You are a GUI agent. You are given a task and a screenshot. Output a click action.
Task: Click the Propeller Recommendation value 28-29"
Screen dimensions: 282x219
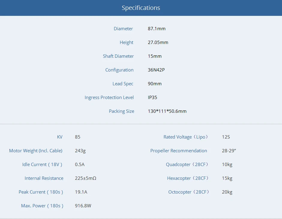[229, 150]
